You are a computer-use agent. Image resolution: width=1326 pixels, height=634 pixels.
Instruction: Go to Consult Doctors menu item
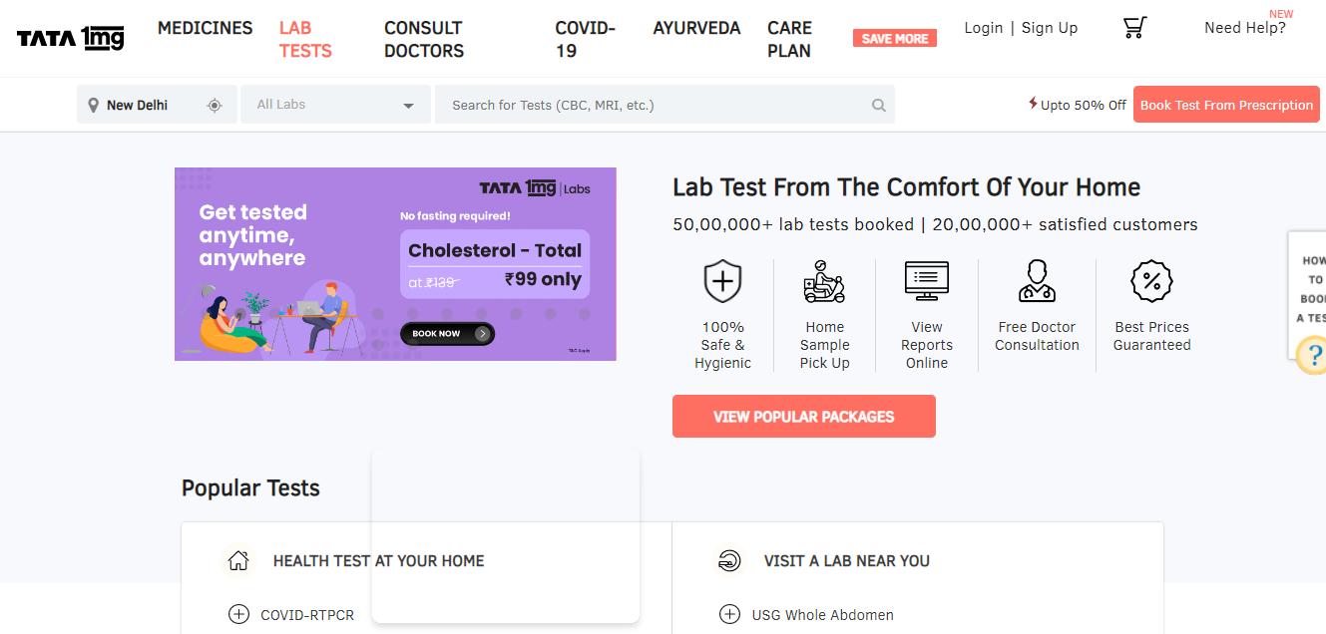point(424,39)
